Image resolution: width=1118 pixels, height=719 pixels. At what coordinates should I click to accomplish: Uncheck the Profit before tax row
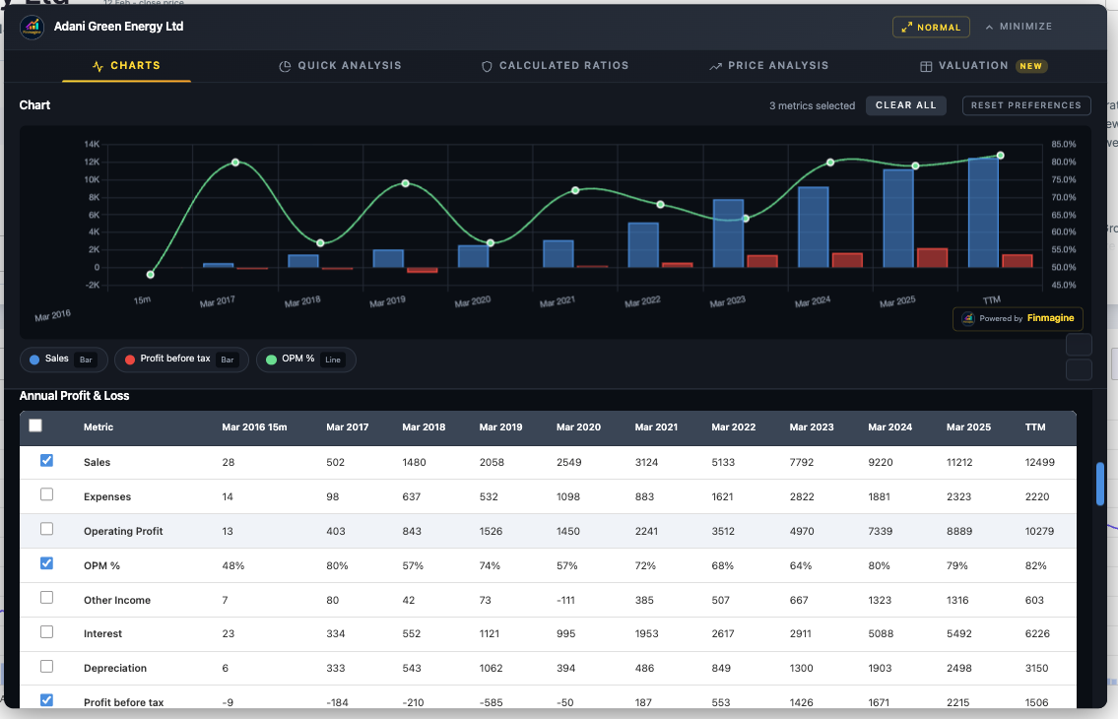(46, 699)
